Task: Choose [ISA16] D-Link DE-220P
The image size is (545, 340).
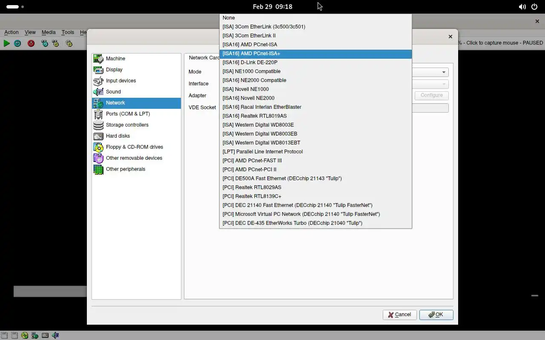Action: pos(316,62)
